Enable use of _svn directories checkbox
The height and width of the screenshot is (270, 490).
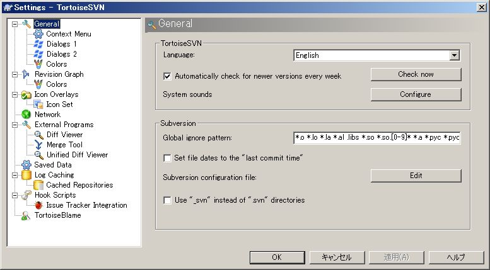[168, 200]
